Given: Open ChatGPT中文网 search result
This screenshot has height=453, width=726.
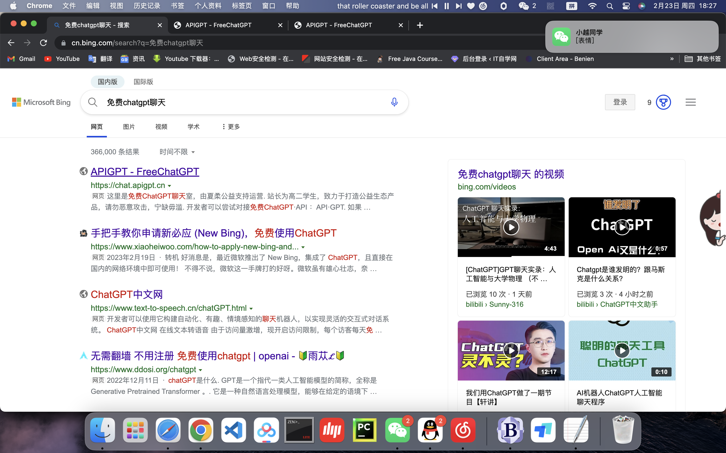Looking at the screenshot, I should (127, 294).
